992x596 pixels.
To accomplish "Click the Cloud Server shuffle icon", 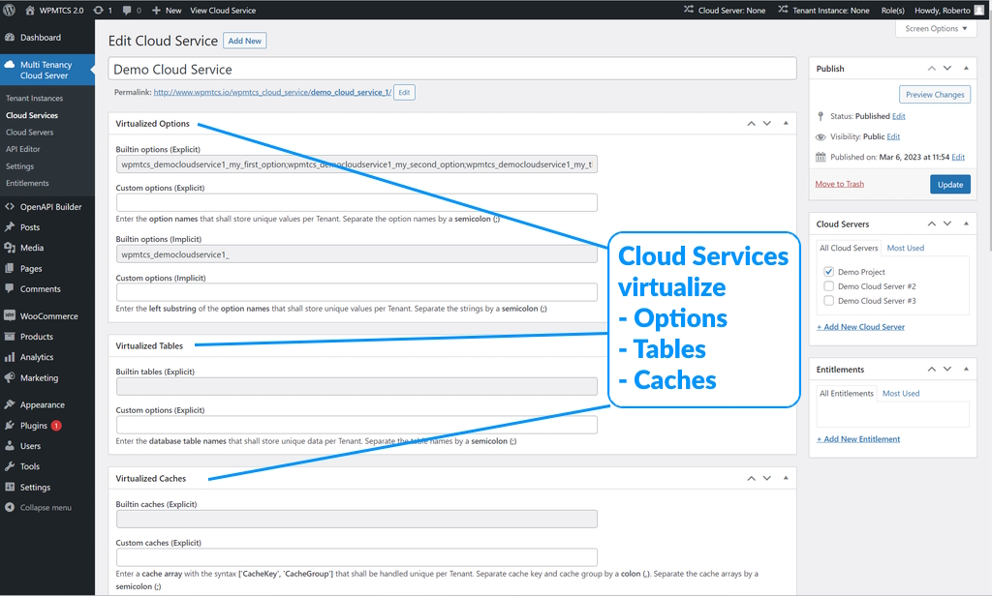I will coord(689,10).
